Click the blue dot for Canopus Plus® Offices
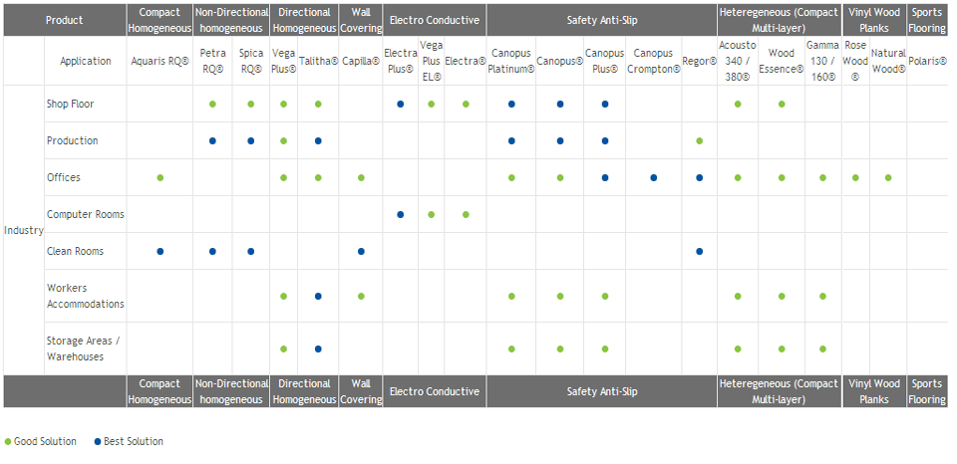The image size is (957, 464). pyautogui.click(x=605, y=177)
